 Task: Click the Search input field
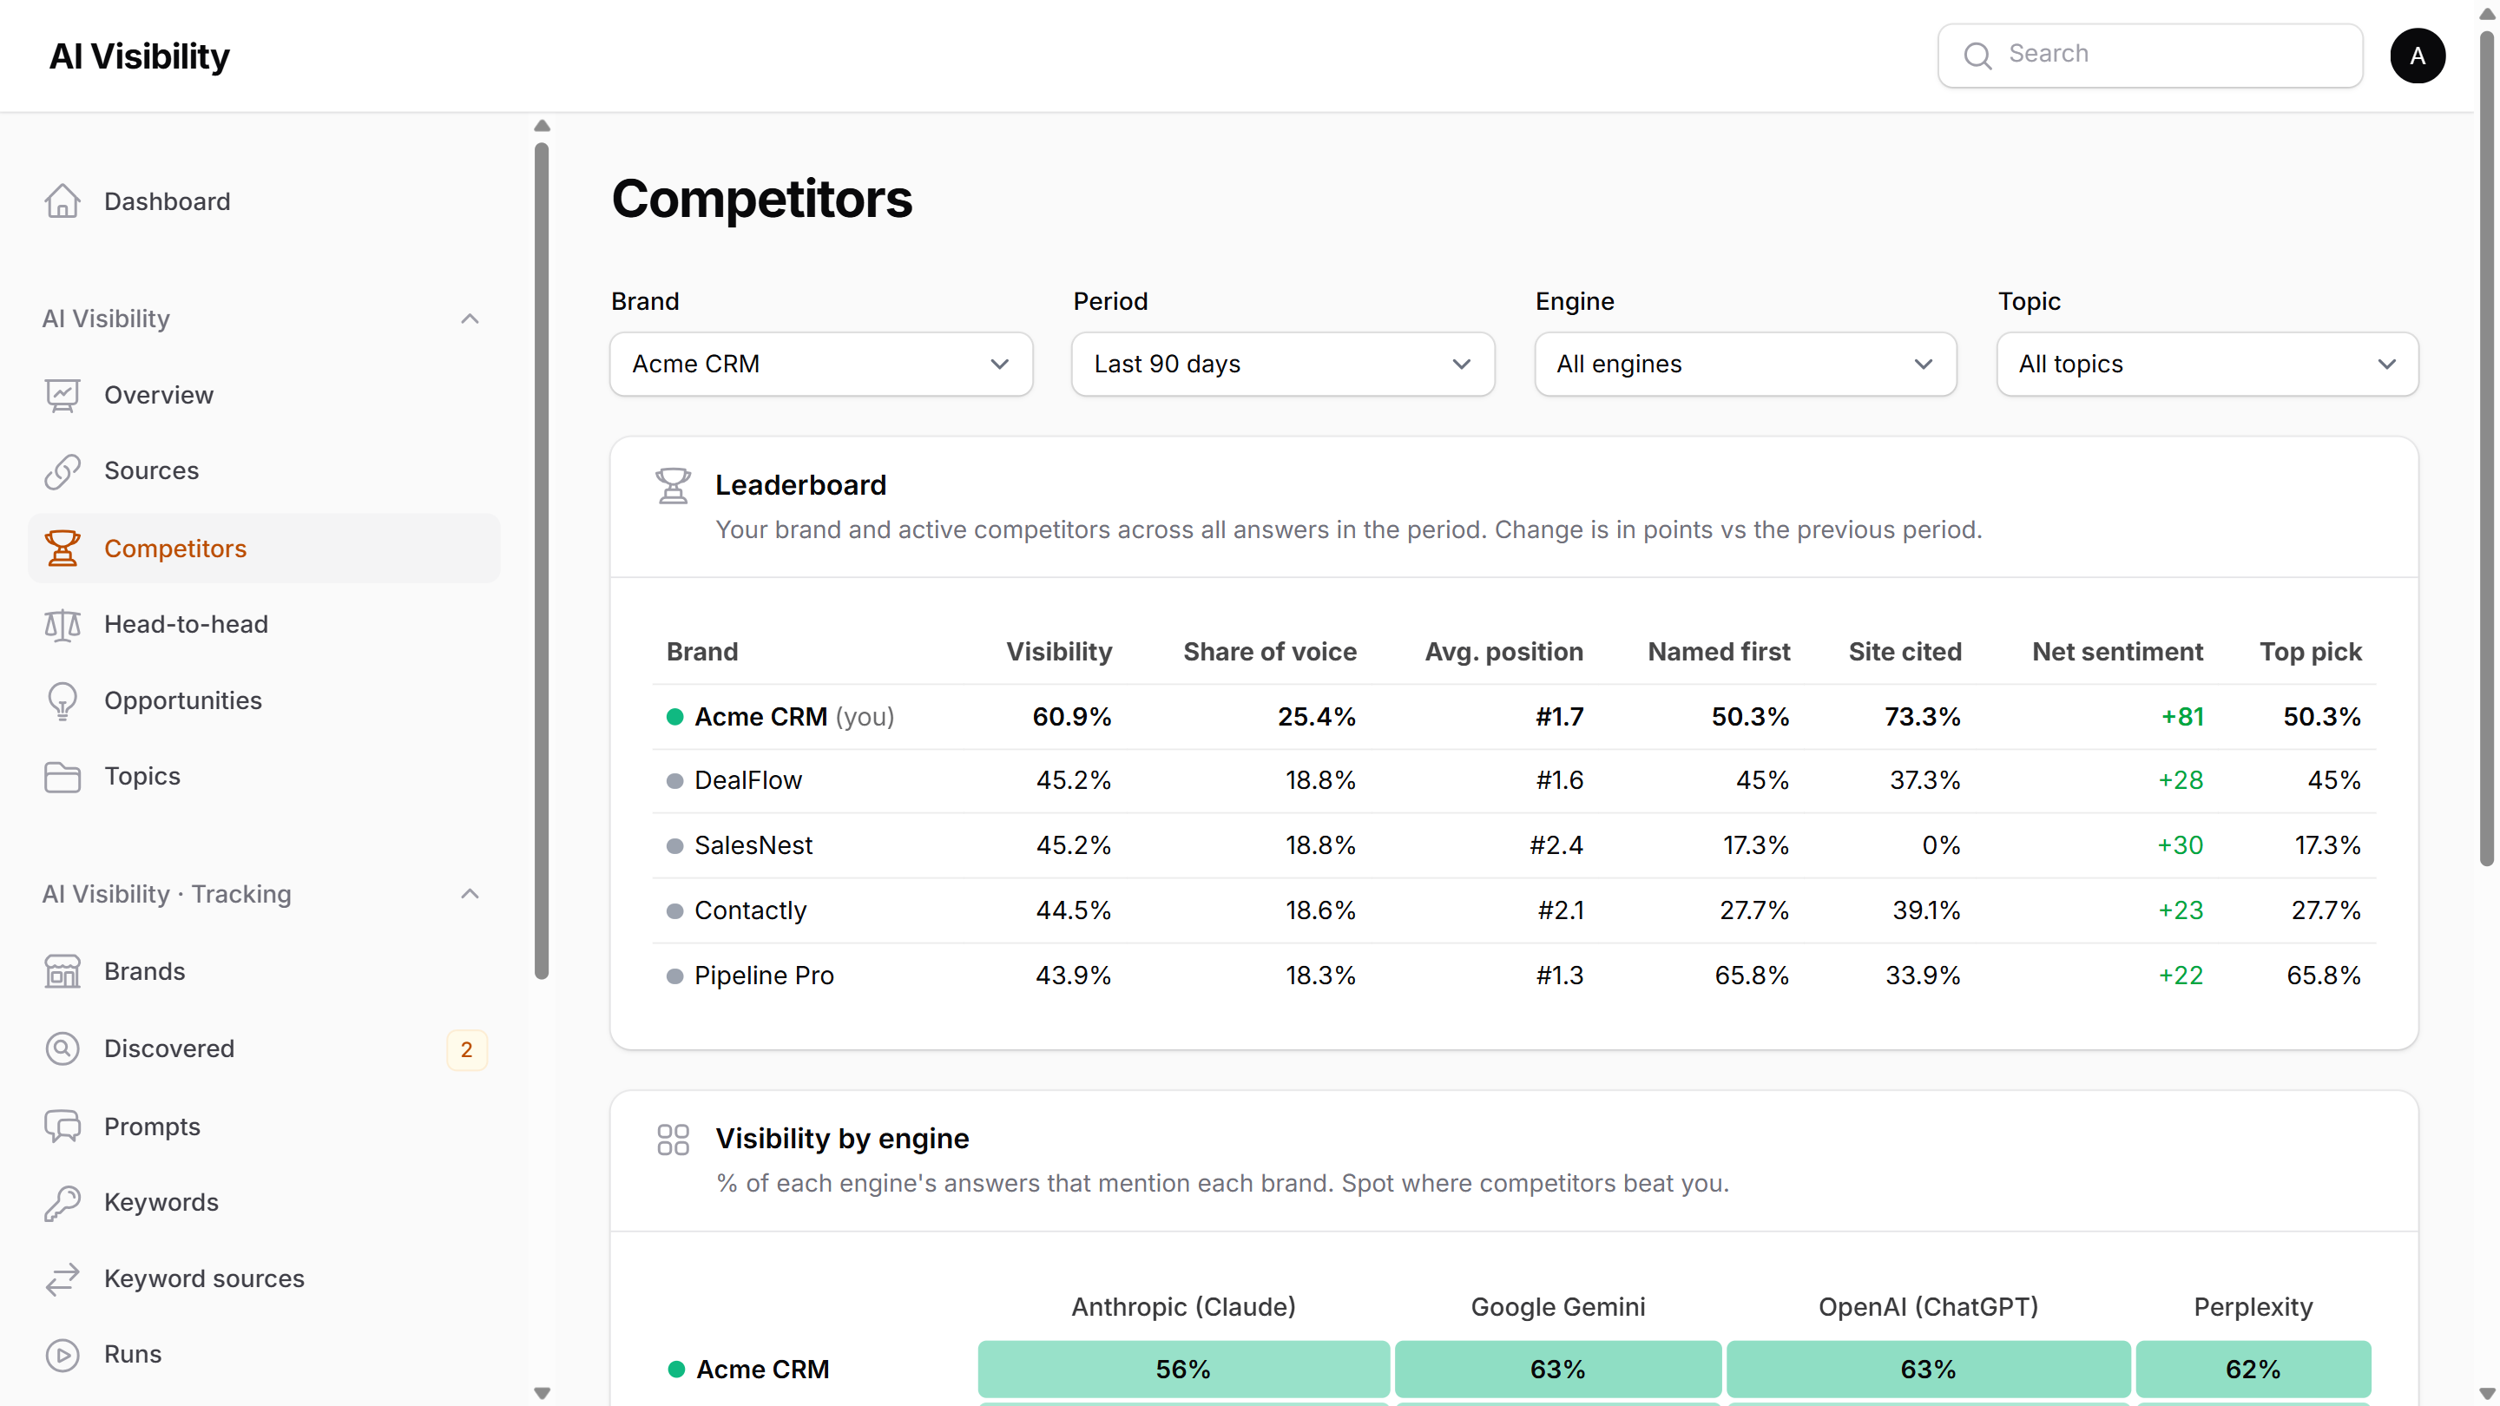[2149, 56]
